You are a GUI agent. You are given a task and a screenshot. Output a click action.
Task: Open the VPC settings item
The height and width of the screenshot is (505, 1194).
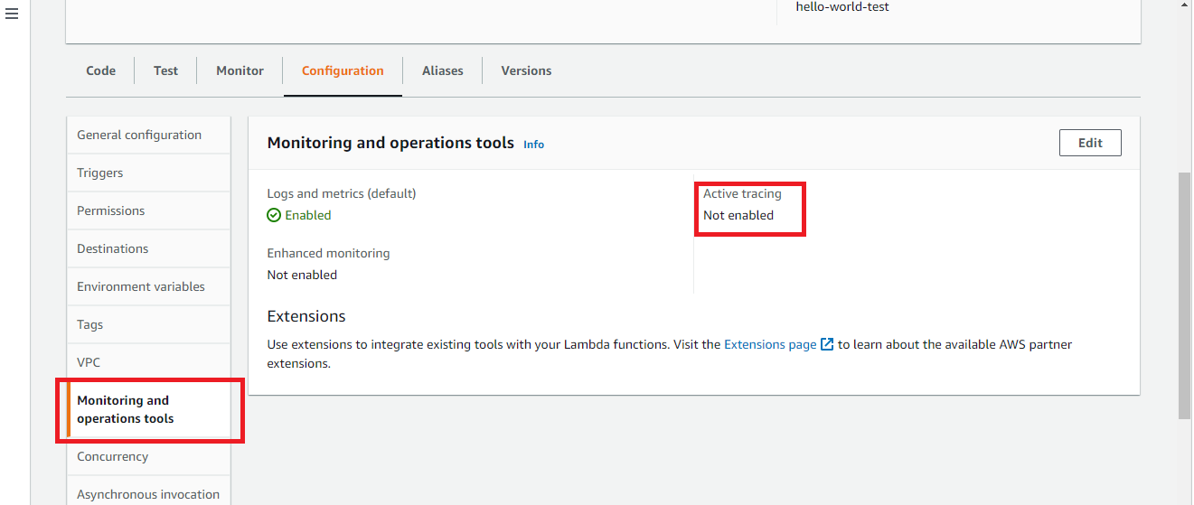[89, 362]
